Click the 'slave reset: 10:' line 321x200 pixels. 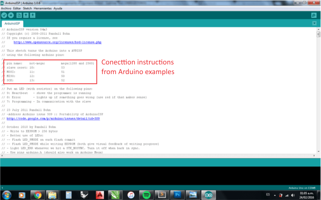click(x=33, y=67)
